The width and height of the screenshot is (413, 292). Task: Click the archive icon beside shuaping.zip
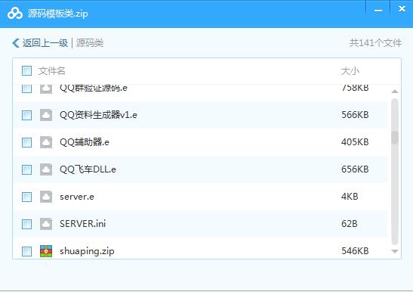[46, 251]
